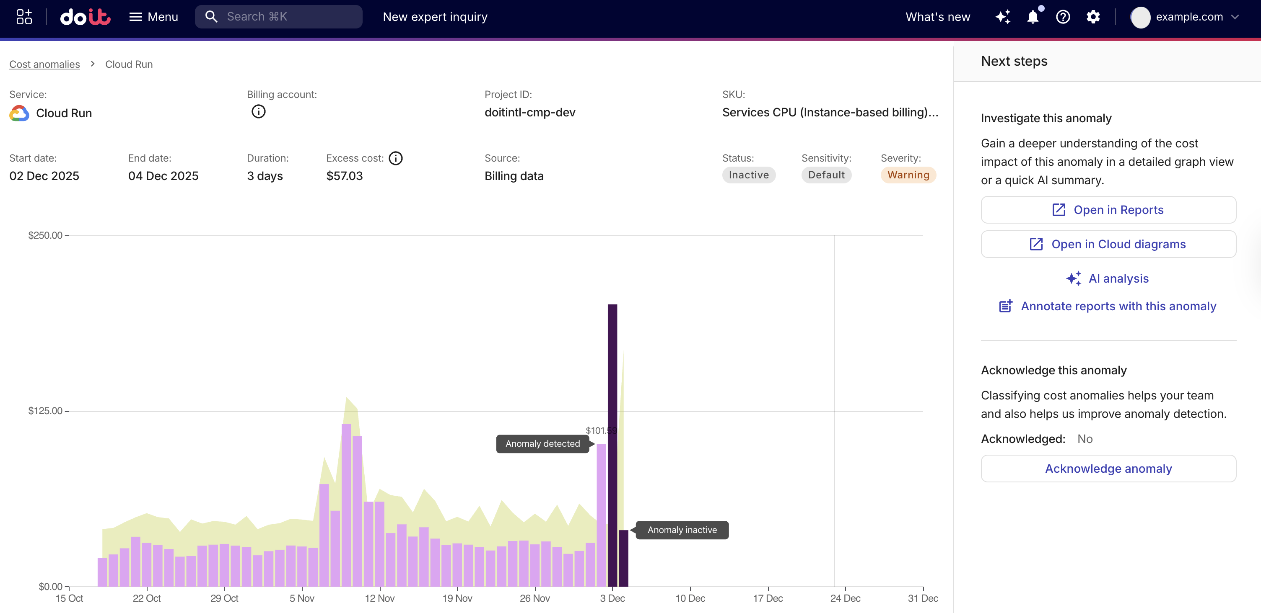Click the excess cost info icon
This screenshot has height=613, width=1261.
tap(396, 158)
